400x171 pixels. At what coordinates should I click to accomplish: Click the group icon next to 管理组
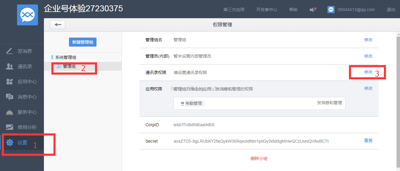[59, 66]
